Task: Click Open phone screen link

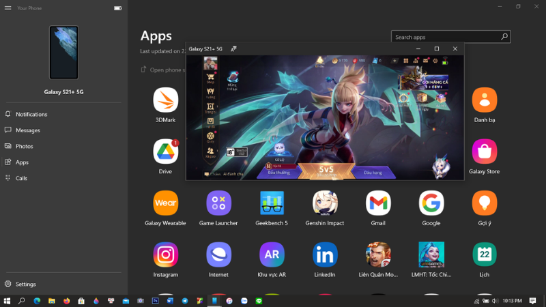Action: [x=164, y=70]
